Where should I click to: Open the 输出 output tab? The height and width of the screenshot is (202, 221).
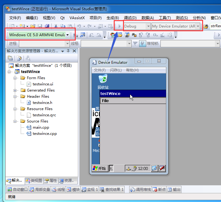(x=174, y=190)
